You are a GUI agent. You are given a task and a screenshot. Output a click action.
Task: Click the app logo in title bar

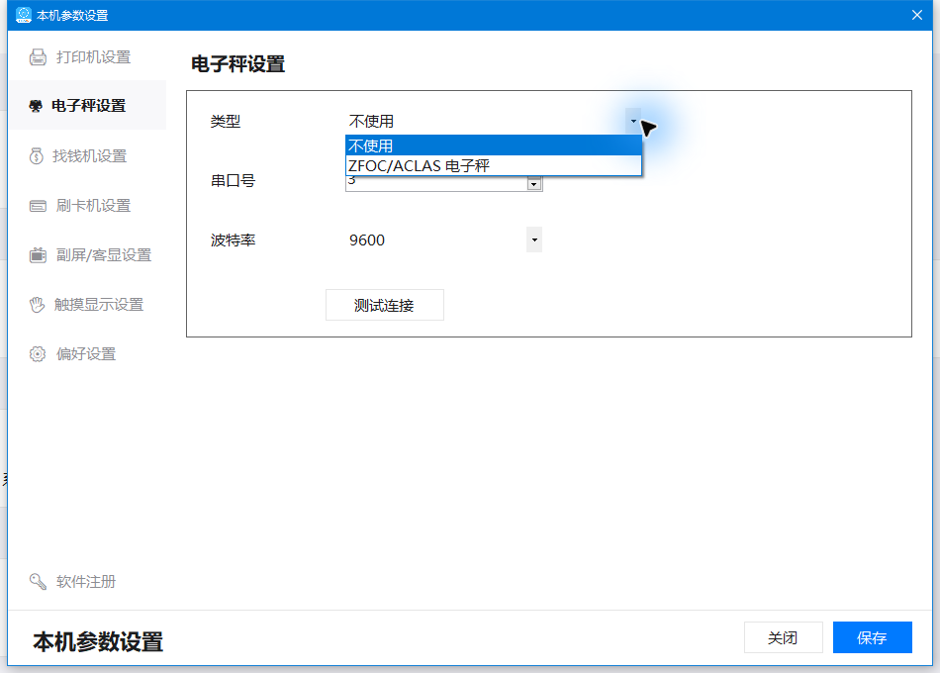(24, 15)
